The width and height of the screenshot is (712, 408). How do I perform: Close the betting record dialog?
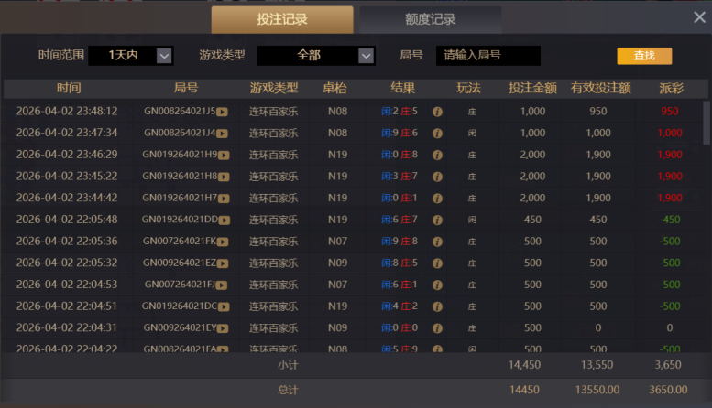click(x=699, y=17)
